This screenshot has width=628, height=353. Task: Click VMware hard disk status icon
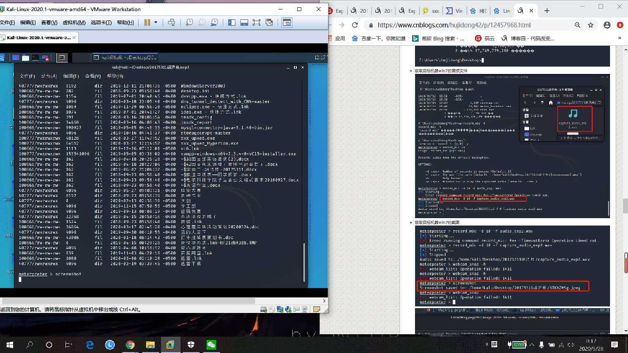264,309
